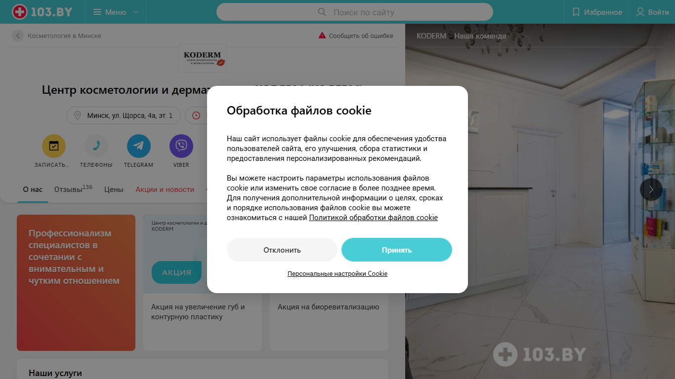Show next photo with right arrow
675x379 pixels.
pos(651,189)
